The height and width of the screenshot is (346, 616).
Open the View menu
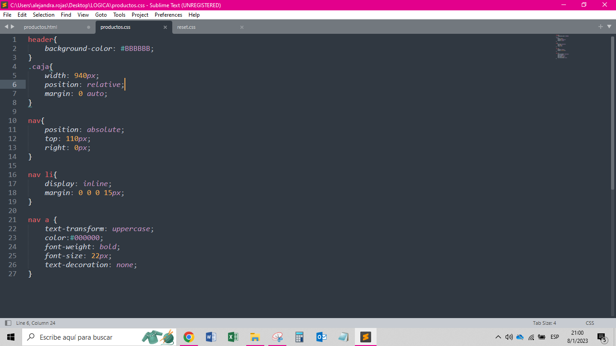[x=83, y=15]
